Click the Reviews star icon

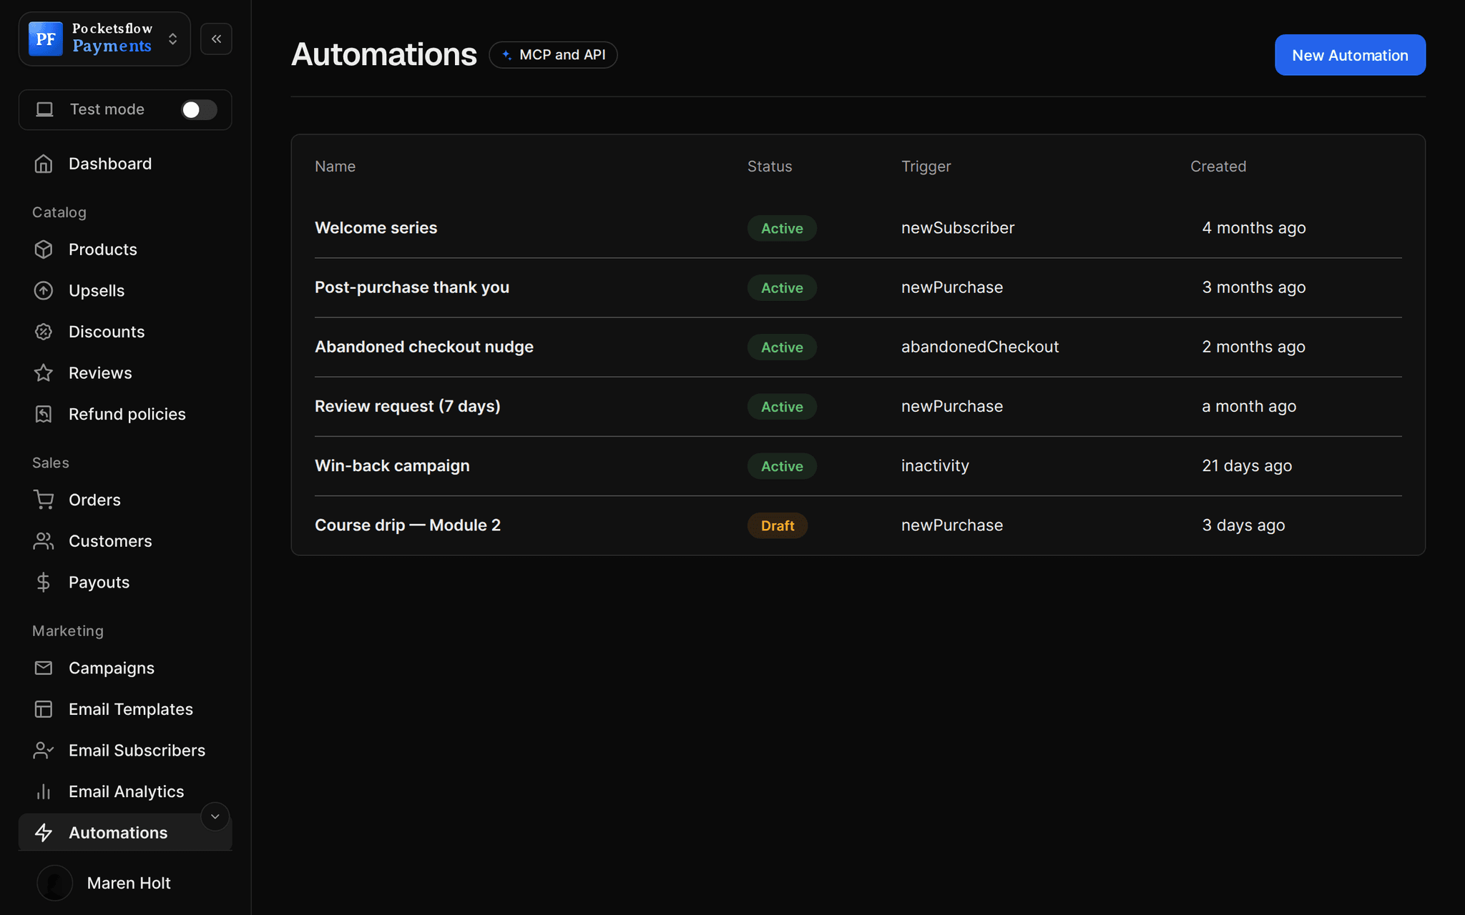pos(44,372)
